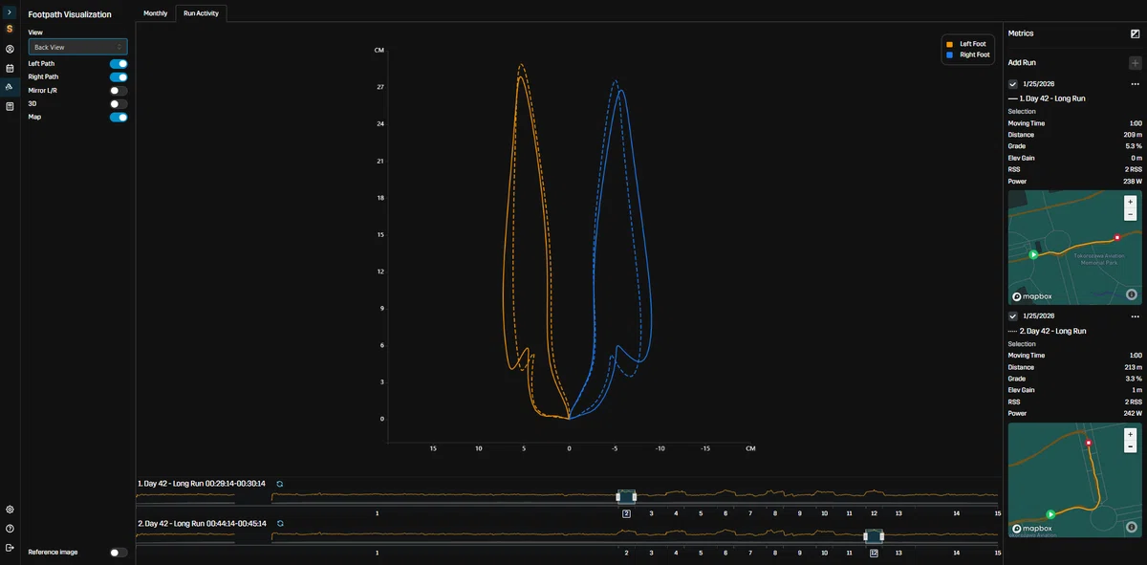Click refresh icon beside run 2 timeline title

(x=280, y=524)
